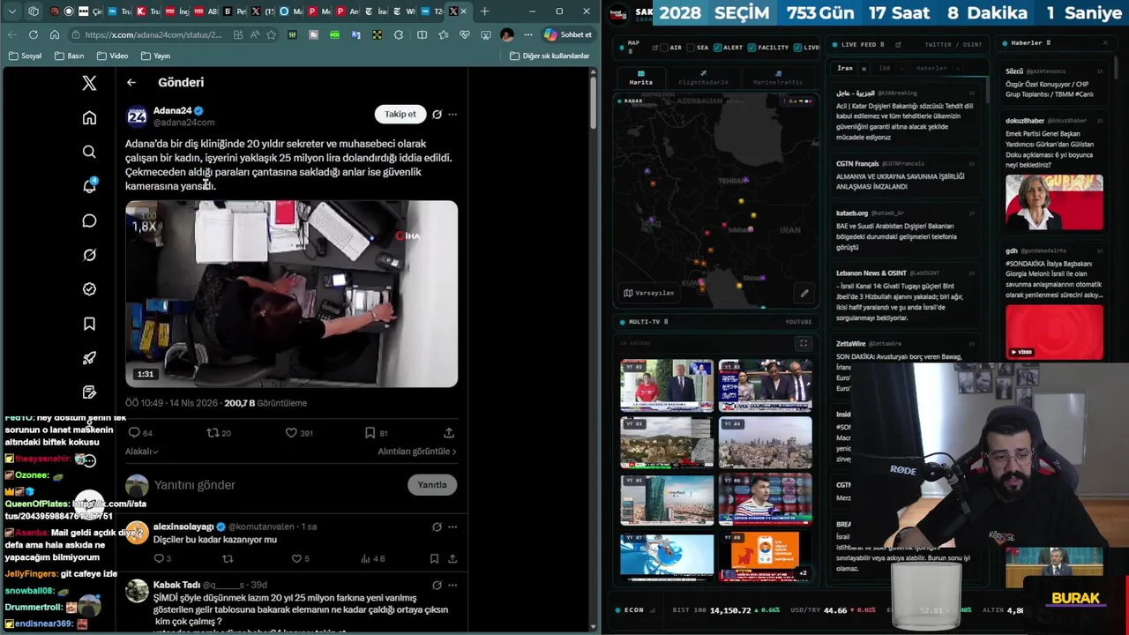
Task: Select the Haberler tab in live feed
Action: point(931,68)
